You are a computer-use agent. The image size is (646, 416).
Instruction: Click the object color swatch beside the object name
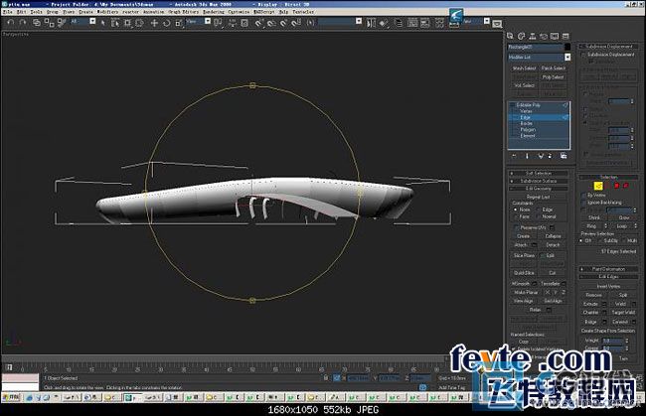click(x=567, y=47)
